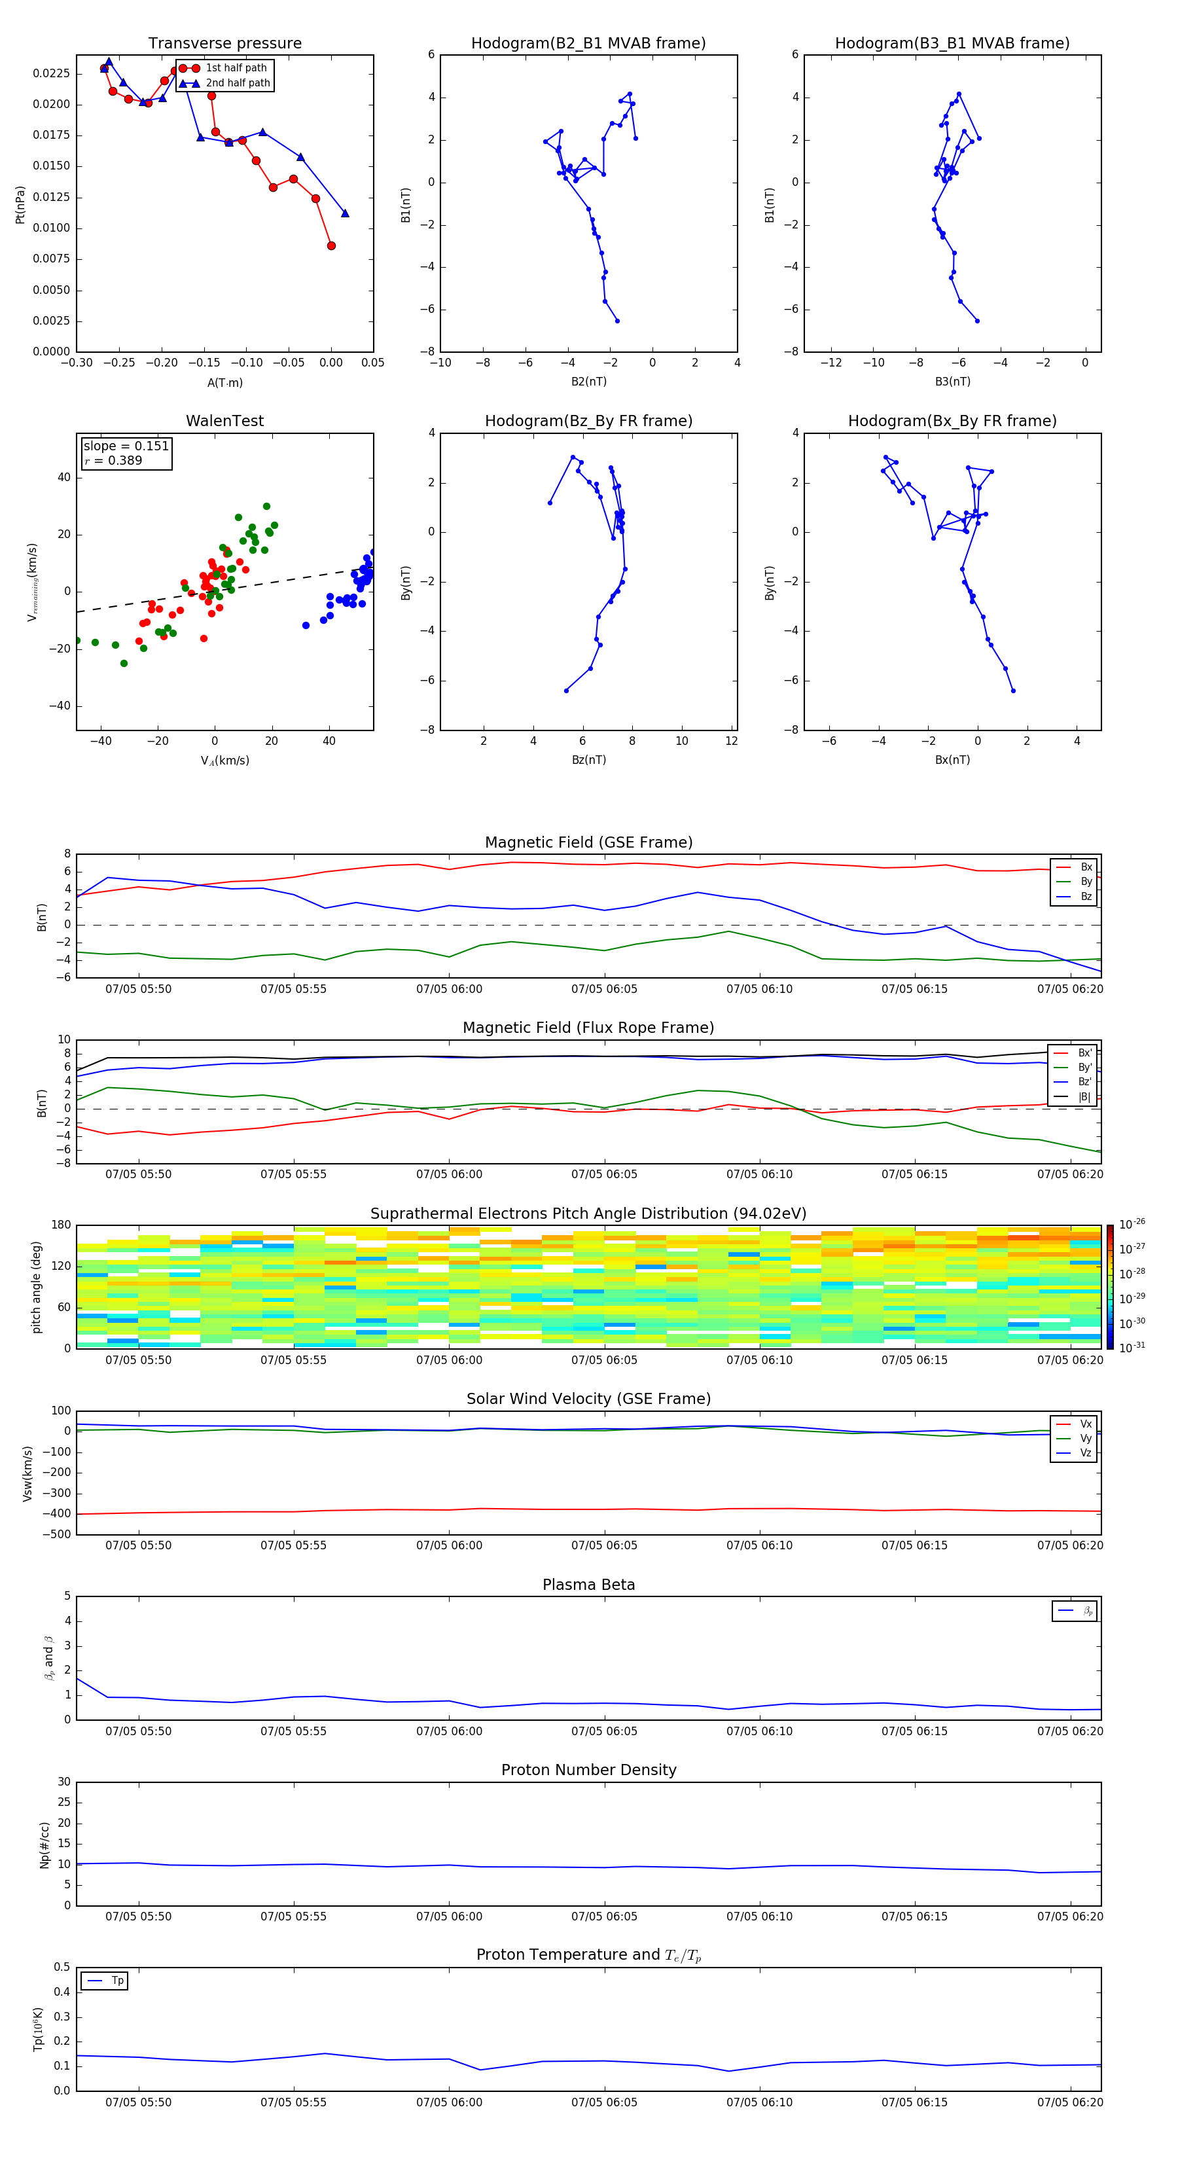This screenshot has width=1178, height=2160.
Task: Click the 'Proton Temperature and Te/Tp' title
Action: click(588, 1955)
